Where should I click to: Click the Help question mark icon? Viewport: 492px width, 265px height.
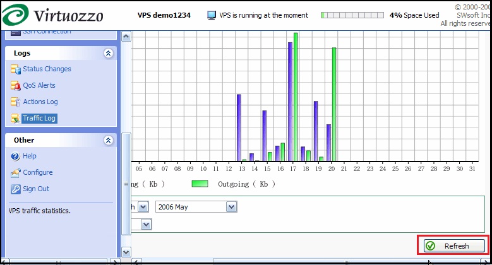[x=15, y=156]
